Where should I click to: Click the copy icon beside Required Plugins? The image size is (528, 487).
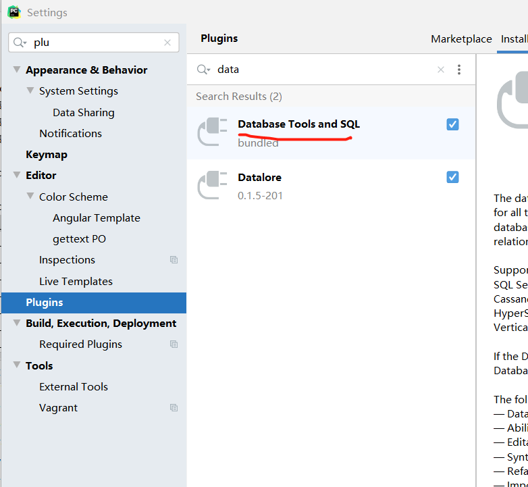click(174, 344)
